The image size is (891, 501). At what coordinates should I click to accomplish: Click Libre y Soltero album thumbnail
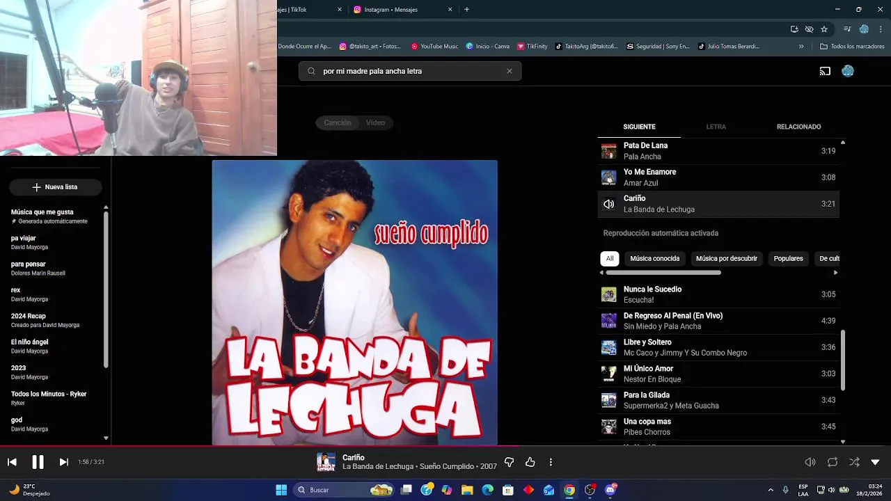pos(609,347)
